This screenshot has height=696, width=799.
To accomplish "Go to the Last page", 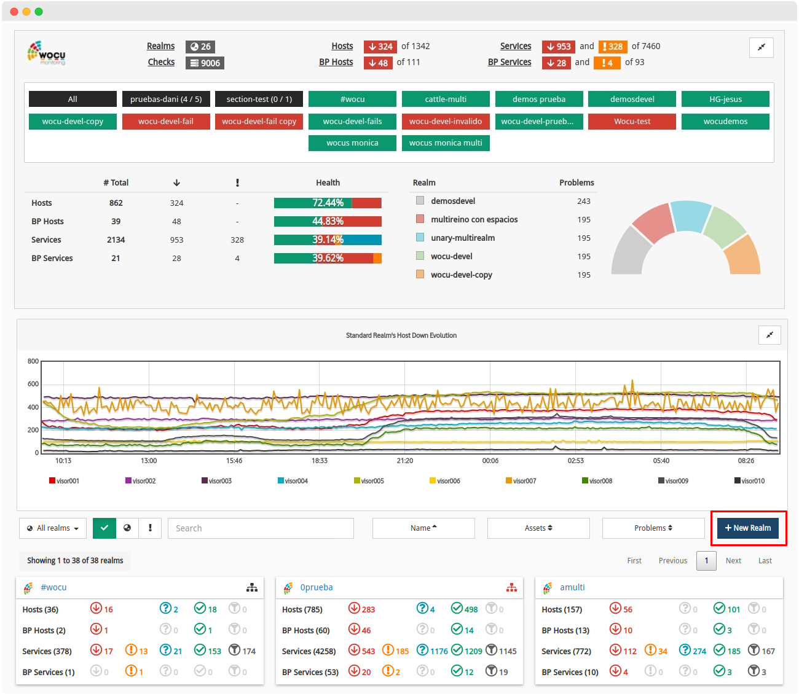I will click(x=765, y=561).
